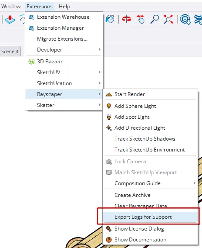Screen dimensions: 202x248
Task: Click Match SketchUp Viewport entry
Action: [x=150, y=172]
